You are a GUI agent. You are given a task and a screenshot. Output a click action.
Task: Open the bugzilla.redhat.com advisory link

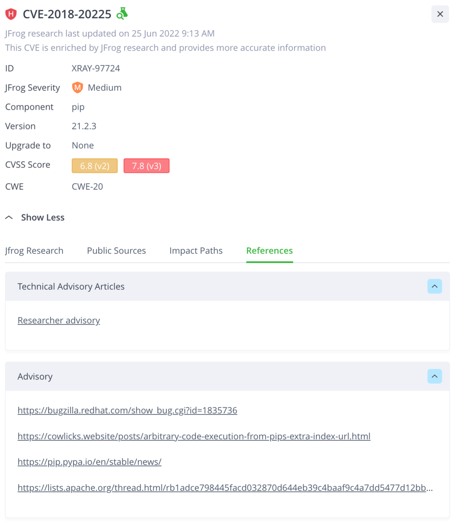point(127,411)
